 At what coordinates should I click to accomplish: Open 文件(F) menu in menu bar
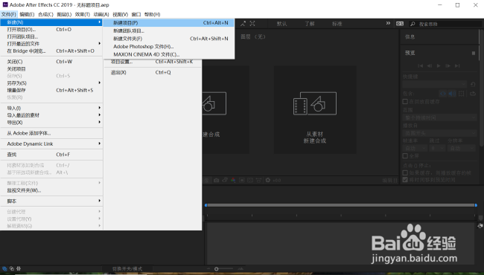pos(9,14)
